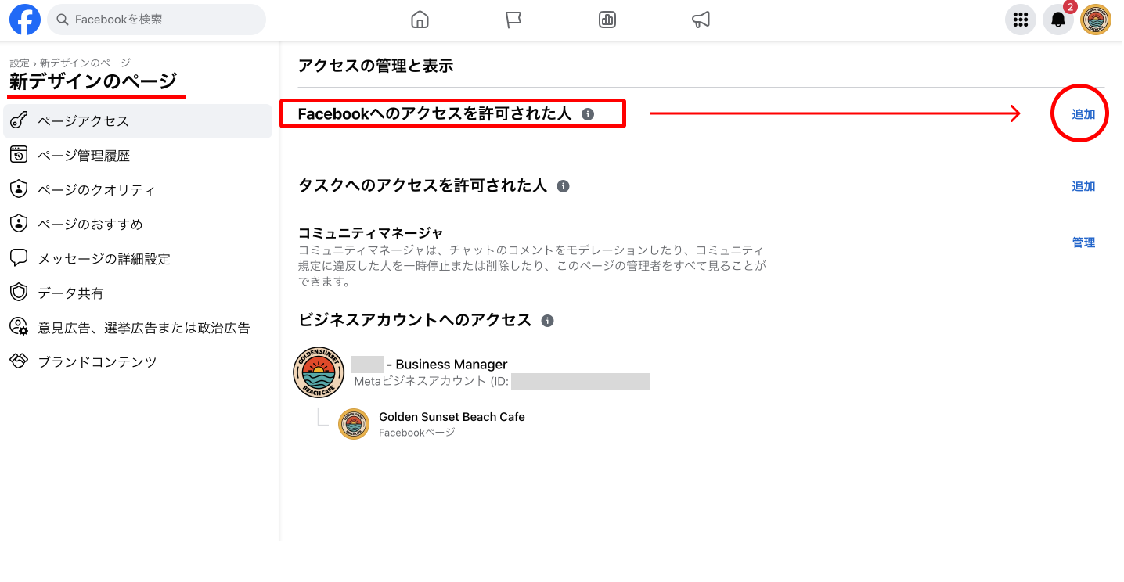Image resolution: width=1124 pixels, height=582 pixels.
Task: Click the Golden Sunset Beach Cafe page name
Action: coord(452,417)
